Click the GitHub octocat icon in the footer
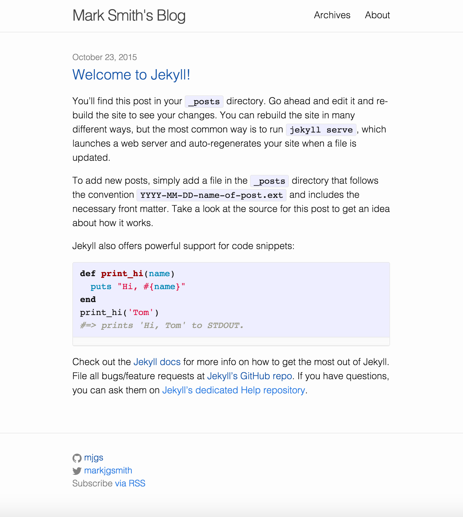Screen dimensions: 463x517 click(77, 458)
